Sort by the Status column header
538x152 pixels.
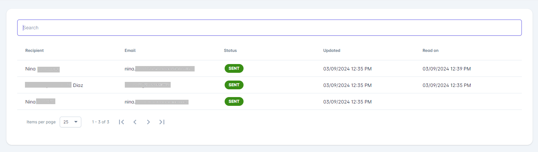coord(230,51)
